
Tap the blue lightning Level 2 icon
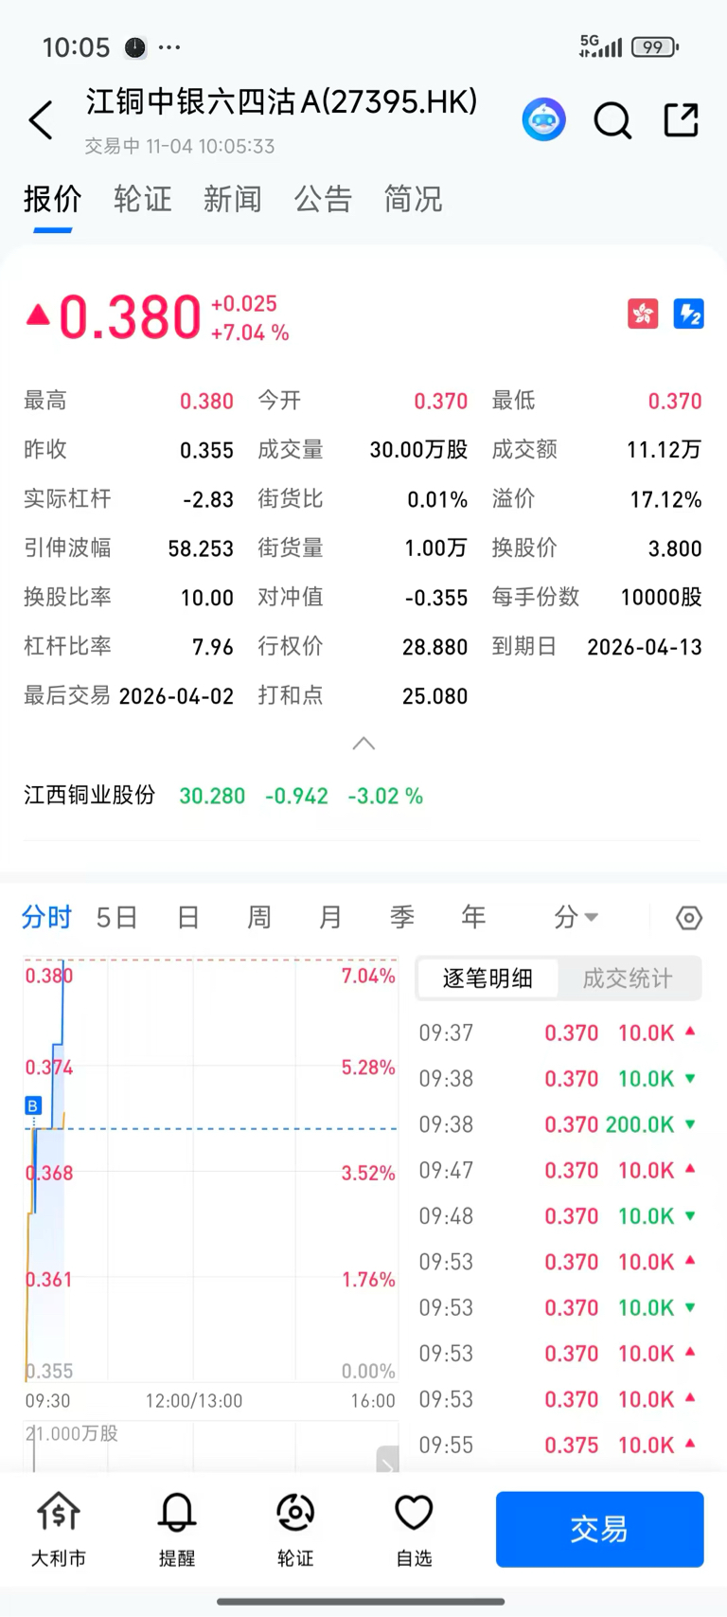688,314
